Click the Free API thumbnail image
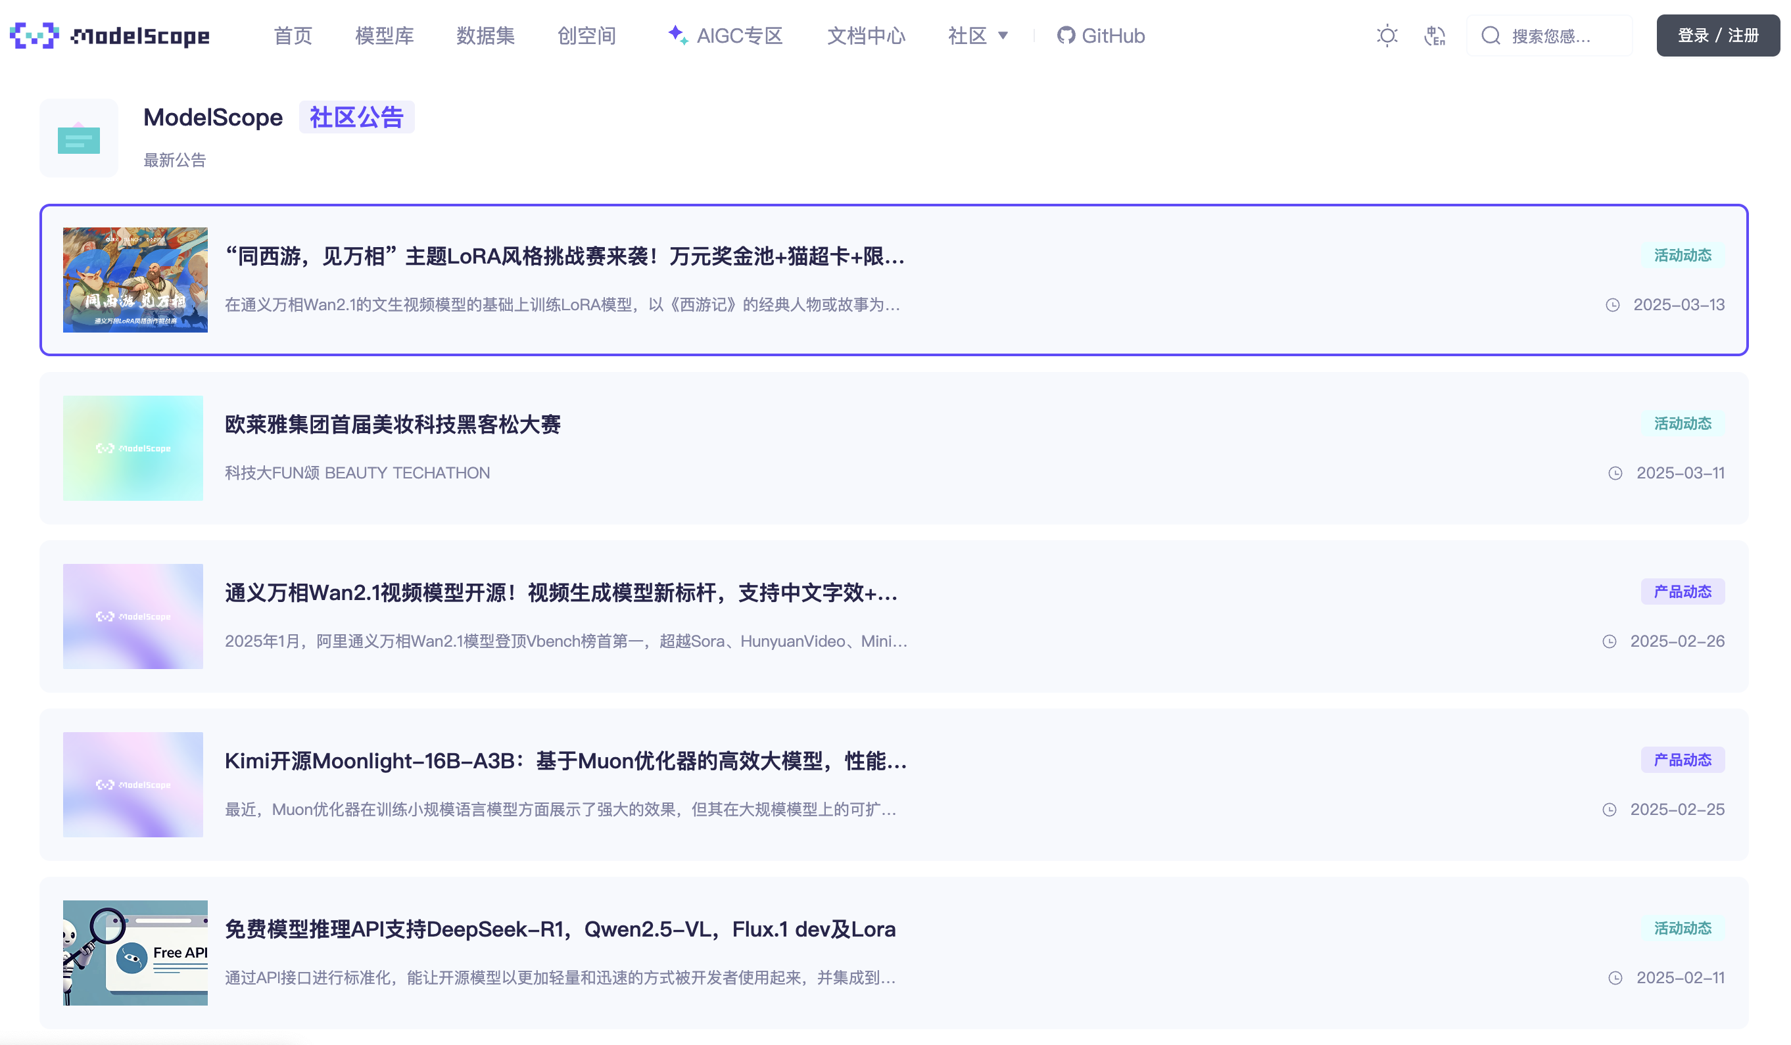The height and width of the screenshot is (1045, 1791). pyautogui.click(x=135, y=952)
